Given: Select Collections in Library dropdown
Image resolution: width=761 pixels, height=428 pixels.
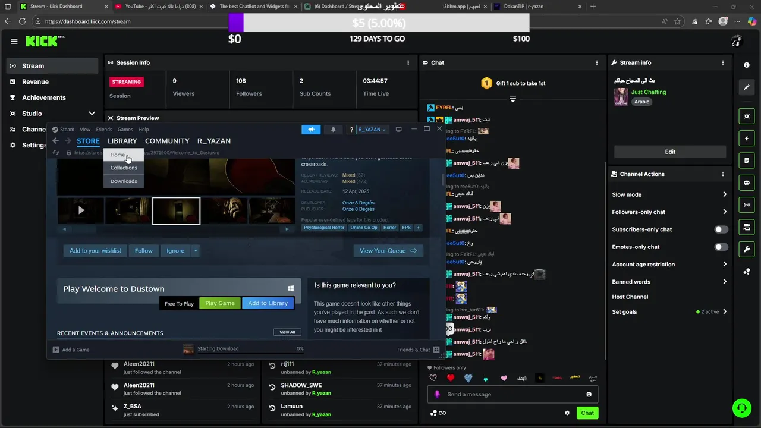Looking at the screenshot, I should tap(124, 168).
